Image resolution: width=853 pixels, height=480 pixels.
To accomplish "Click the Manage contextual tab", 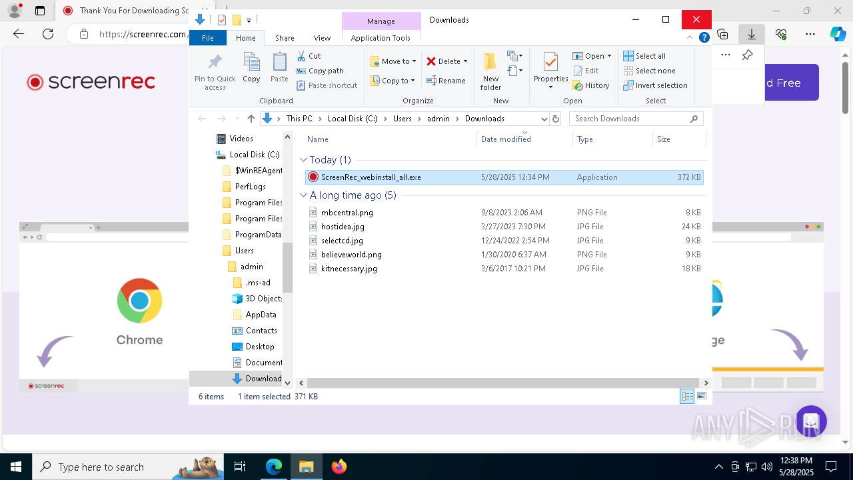I will click(x=381, y=21).
